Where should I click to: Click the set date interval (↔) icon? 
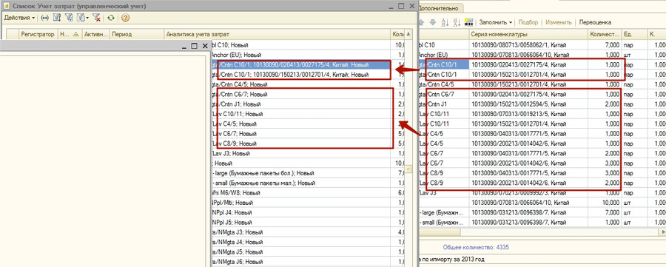pyautogui.click(x=45, y=18)
